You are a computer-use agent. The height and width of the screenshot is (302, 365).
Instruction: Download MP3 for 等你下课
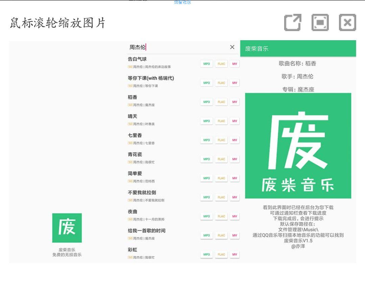[x=206, y=83]
